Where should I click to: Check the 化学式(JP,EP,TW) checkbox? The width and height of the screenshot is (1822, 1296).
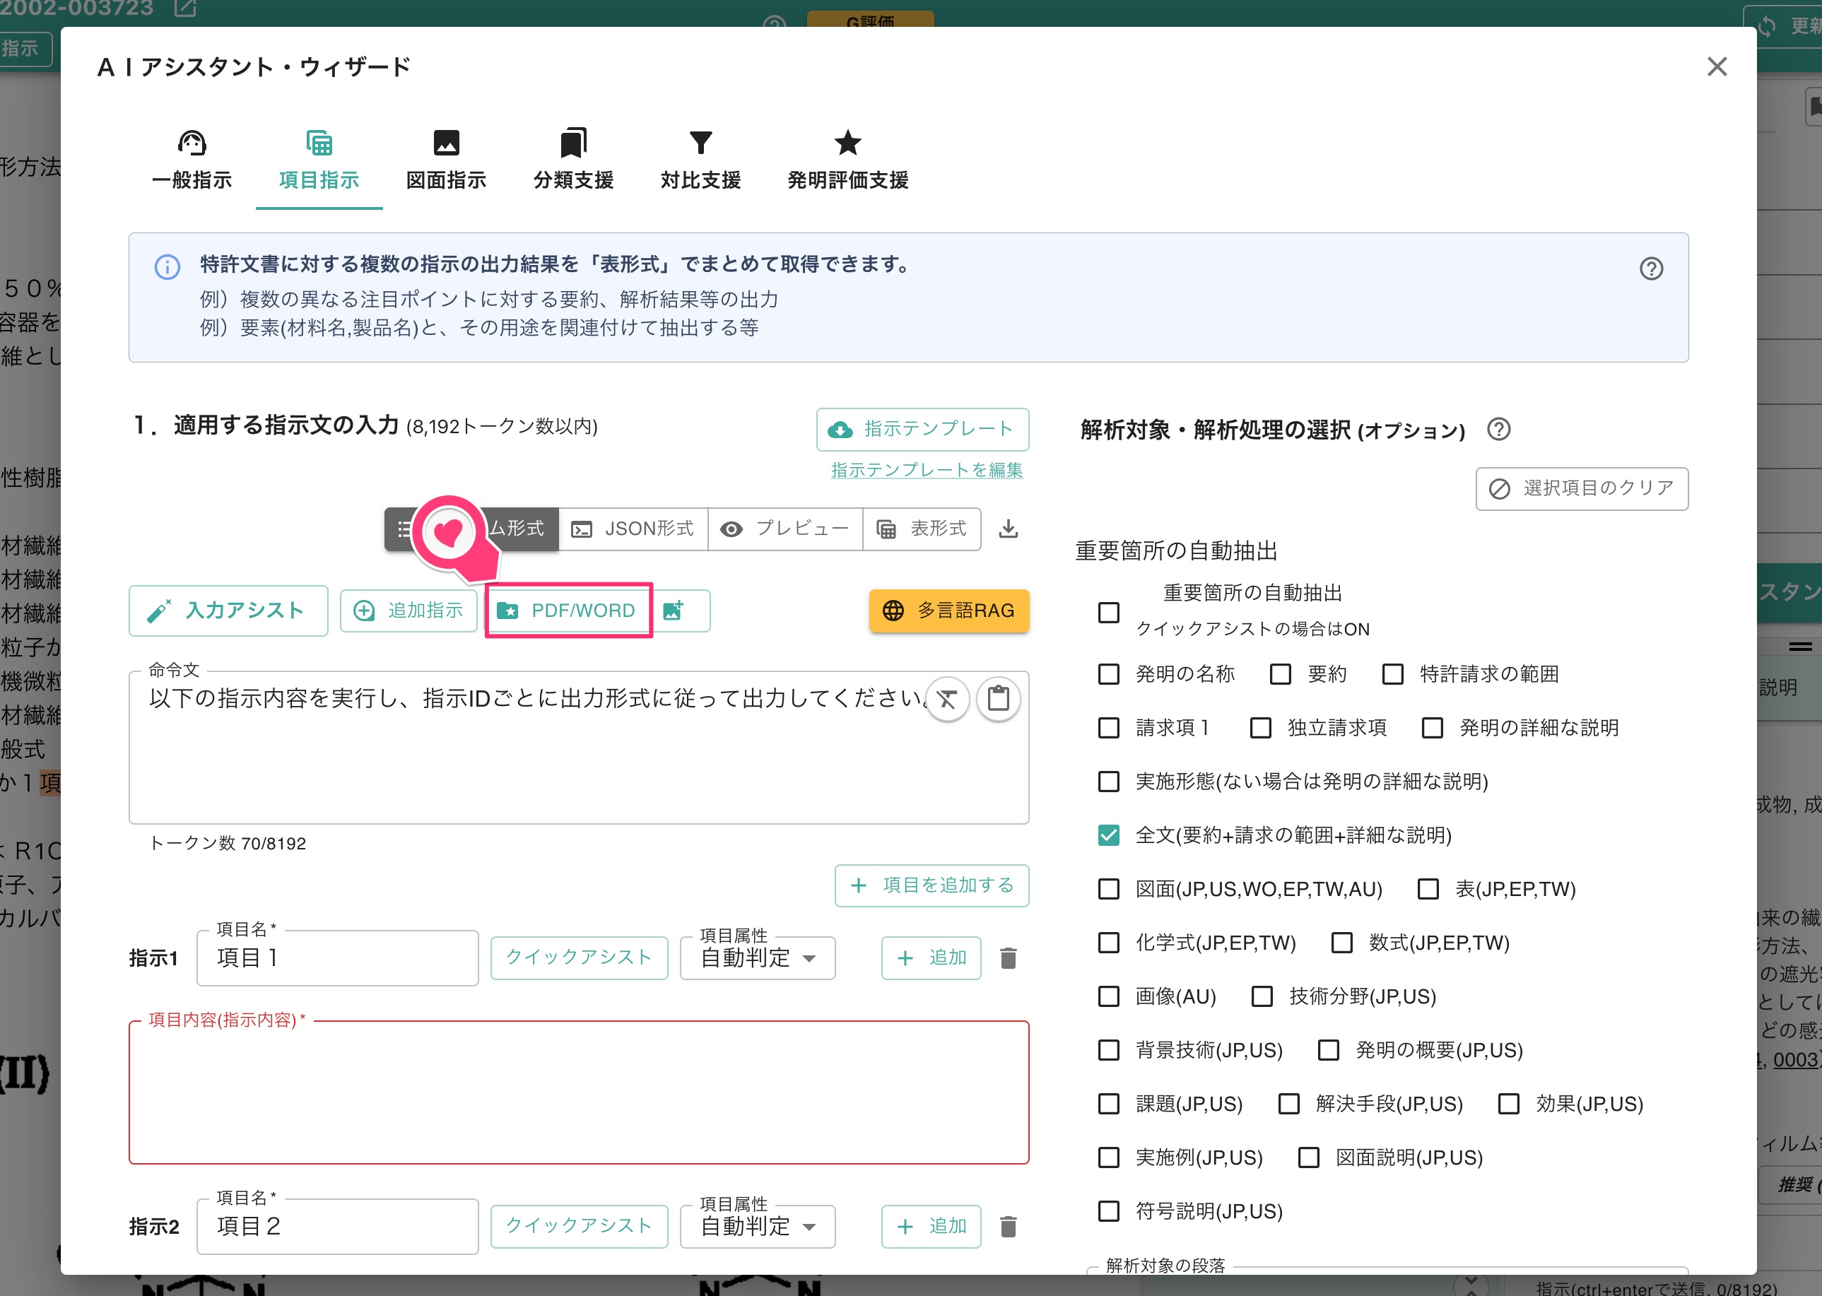[x=1108, y=943]
